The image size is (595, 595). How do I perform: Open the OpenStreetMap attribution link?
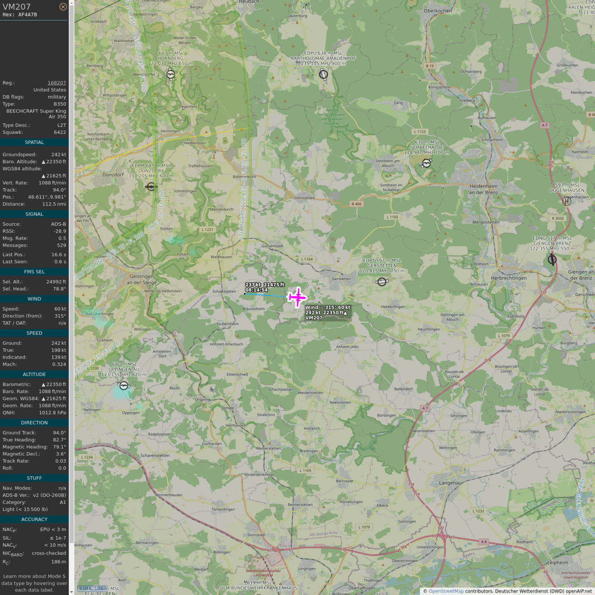(x=446, y=591)
